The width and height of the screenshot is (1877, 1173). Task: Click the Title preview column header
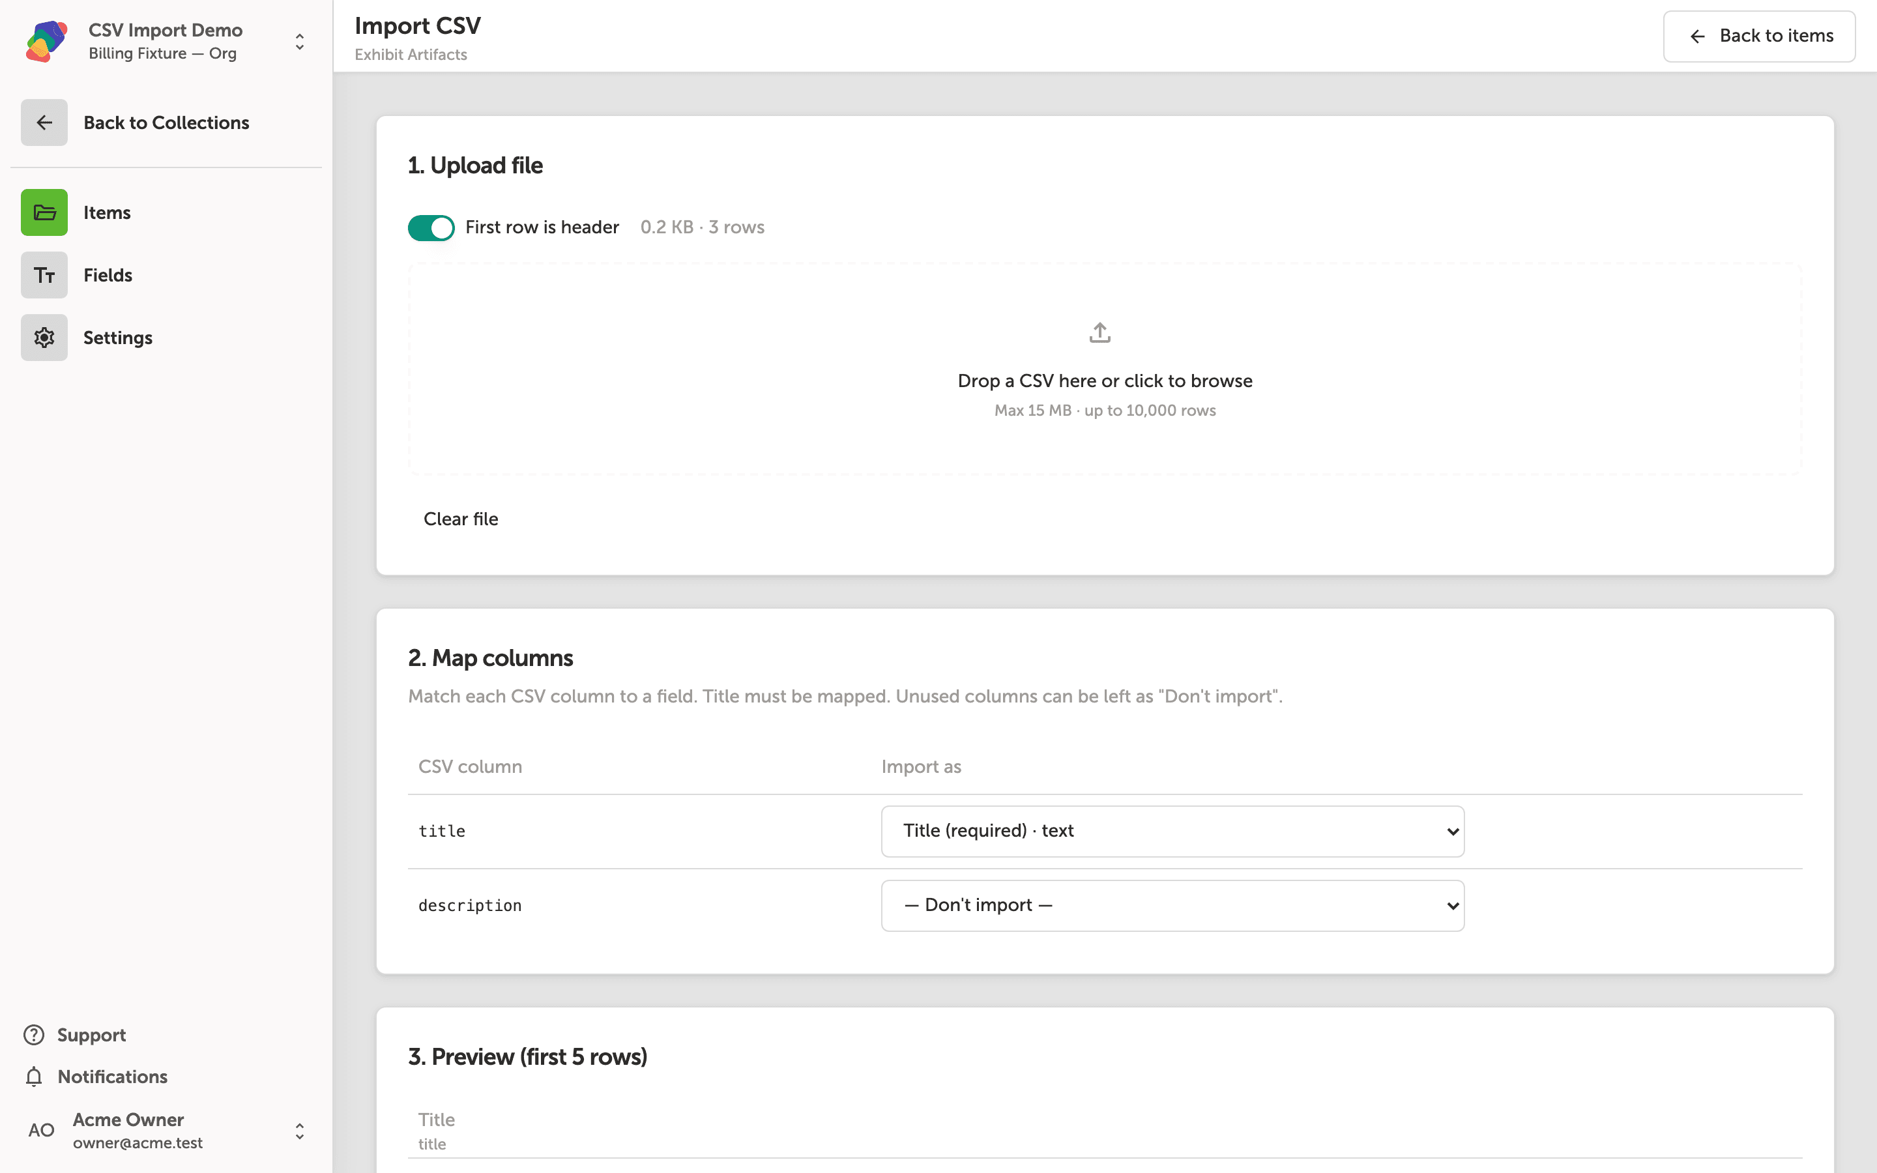436,1120
